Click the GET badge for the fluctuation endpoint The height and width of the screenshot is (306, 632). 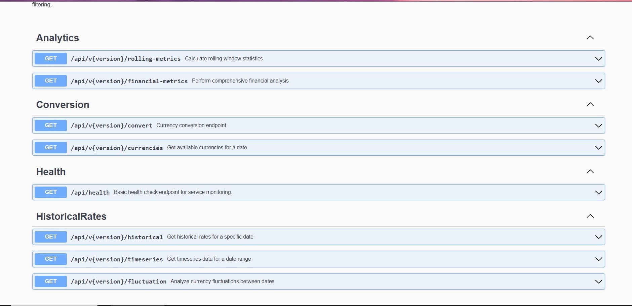(50, 281)
